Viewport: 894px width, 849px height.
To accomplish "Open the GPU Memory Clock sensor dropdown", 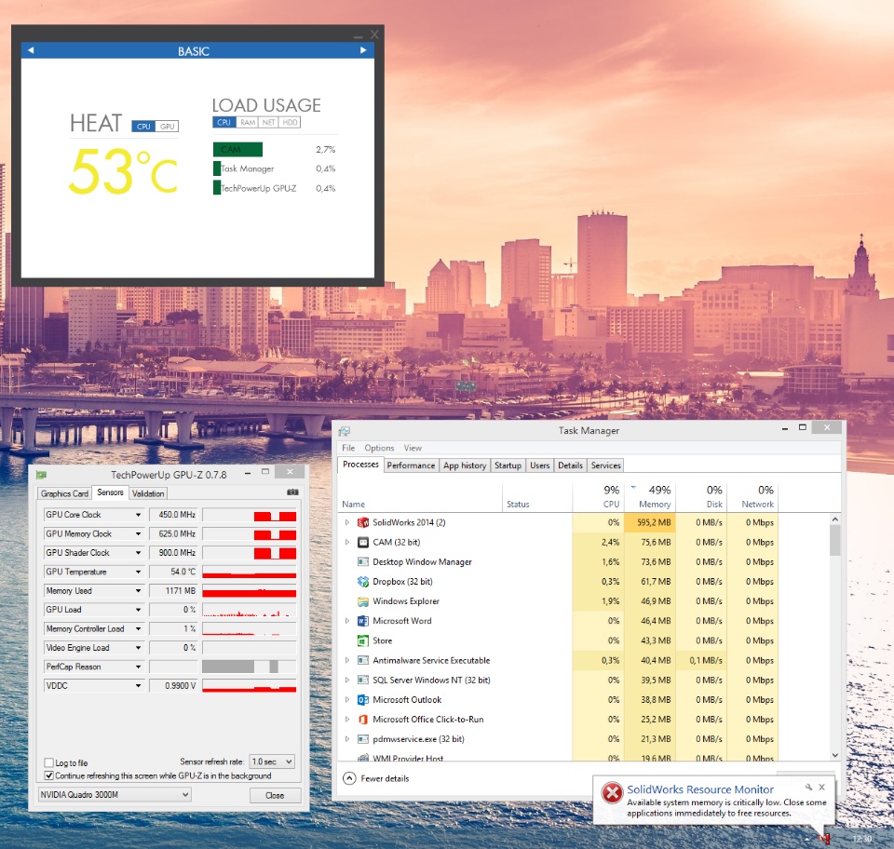I will 138,534.
